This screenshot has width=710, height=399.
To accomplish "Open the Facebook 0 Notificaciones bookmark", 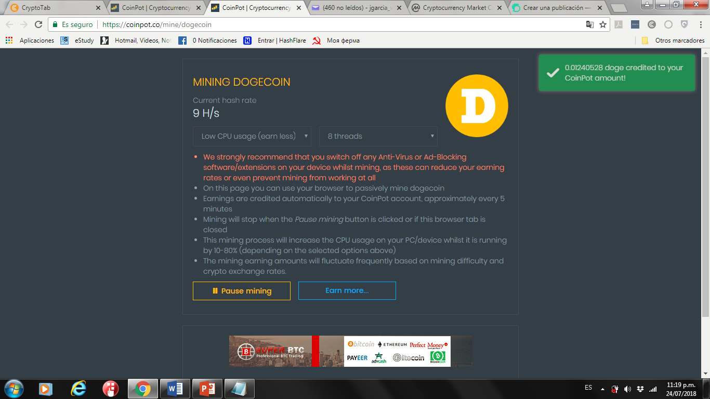I will pyautogui.click(x=207, y=41).
